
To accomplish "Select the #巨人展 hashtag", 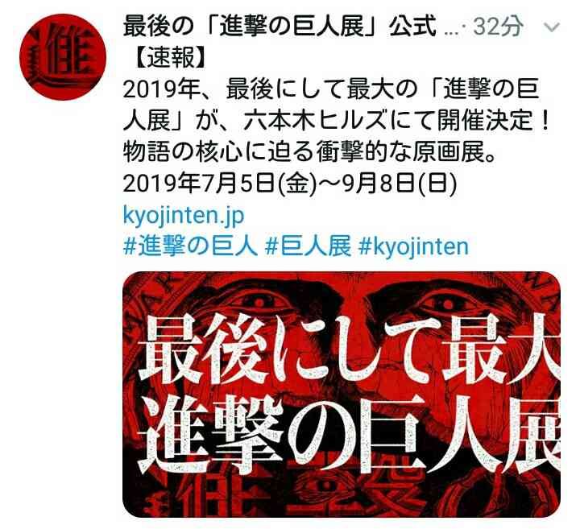I will 308,246.
